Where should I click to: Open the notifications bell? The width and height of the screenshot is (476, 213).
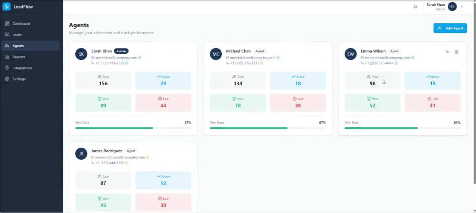point(415,6)
